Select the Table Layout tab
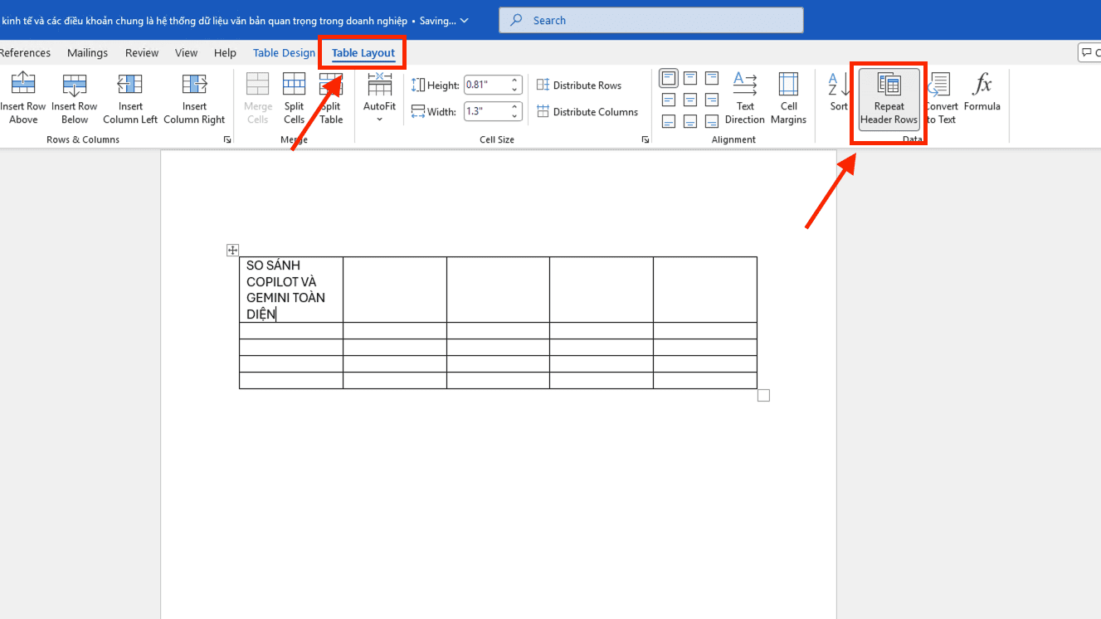The image size is (1101, 619). (363, 53)
